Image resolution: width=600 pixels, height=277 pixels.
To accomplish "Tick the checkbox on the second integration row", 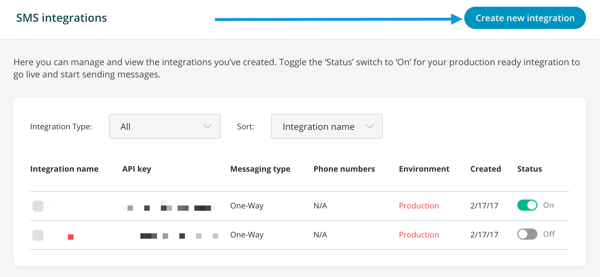I will pos(38,235).
